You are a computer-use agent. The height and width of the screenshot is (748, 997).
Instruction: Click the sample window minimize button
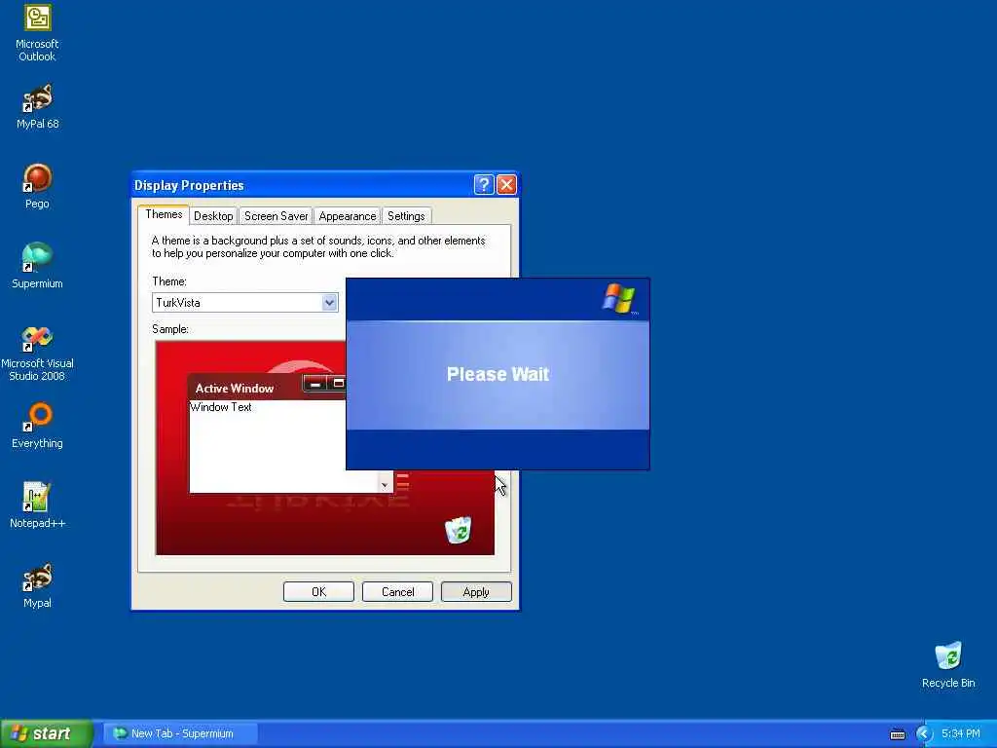[x=314, y=384]
